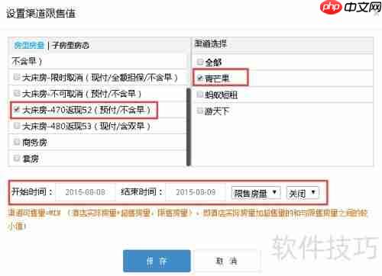Click the 开始时间 date field
Viewport: 382px width, 276px height.
pyautogui.click(x=86, y=192)
